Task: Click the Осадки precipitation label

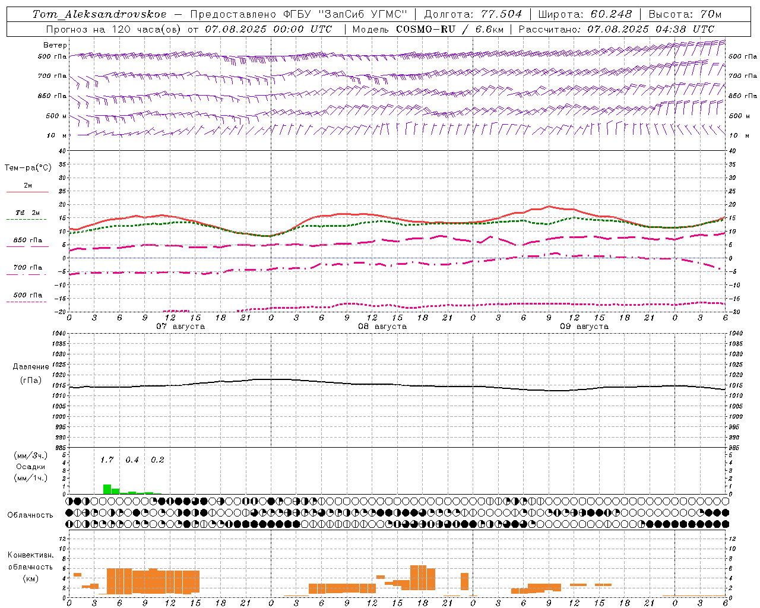Action: click(31, 467)
